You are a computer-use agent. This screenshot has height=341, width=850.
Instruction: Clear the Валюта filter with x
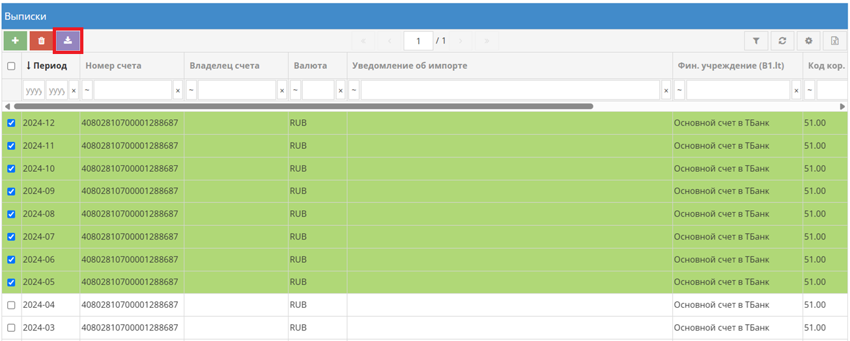click(340, 90)
